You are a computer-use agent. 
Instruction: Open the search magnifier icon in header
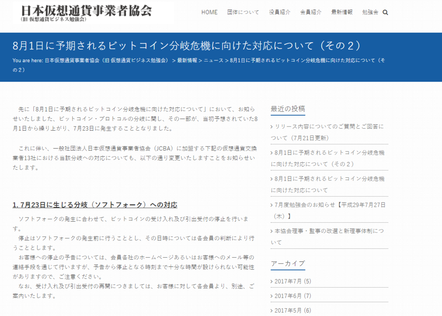(x=385, y=13)
